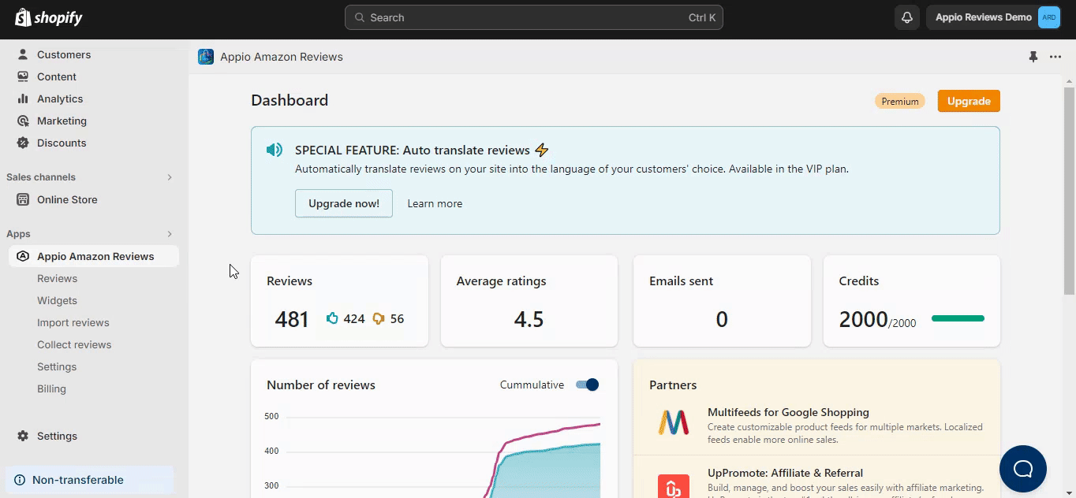Open the chat support bubble
This screenshot has width=1076, height=498.
click(x=1023, y=469)
